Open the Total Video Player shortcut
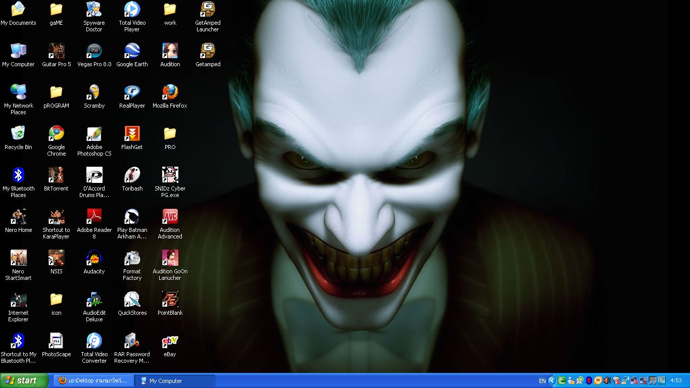690x388 pixels. point(132,17)
